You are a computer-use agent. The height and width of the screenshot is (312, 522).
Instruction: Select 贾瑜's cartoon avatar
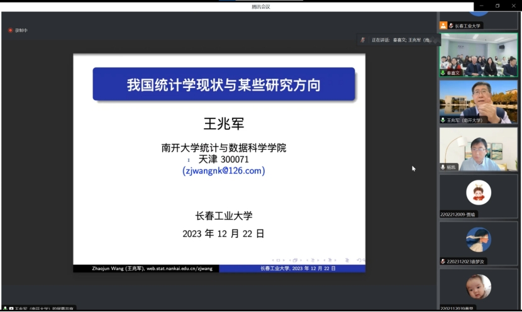pyautogui.click(x=479, y=192)
